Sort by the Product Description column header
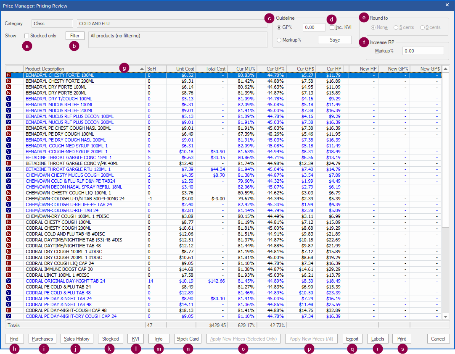Image resolution: width=455 pixels, height=354 pixels. coord(84,68)
